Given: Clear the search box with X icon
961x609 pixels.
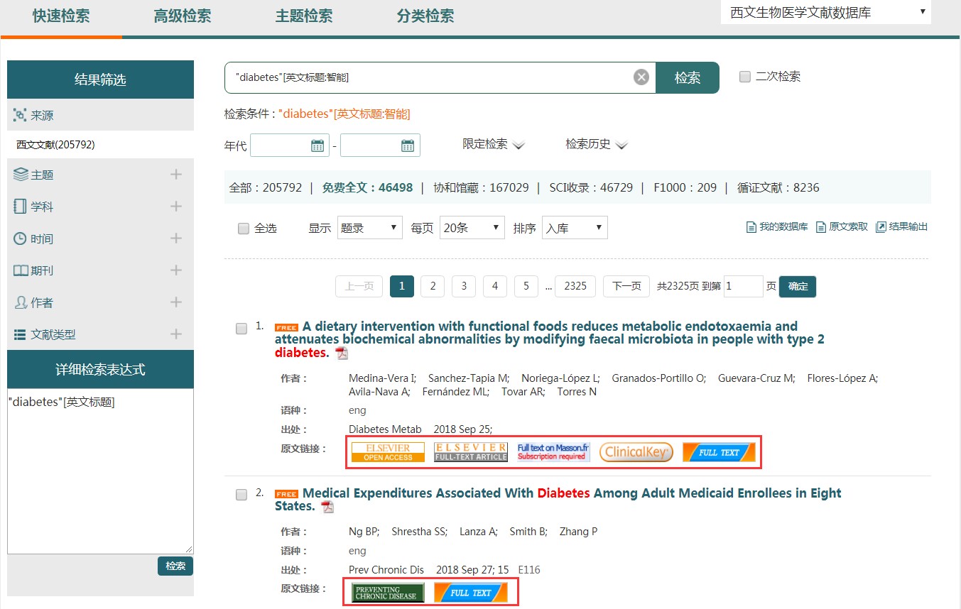Looking at the screenshot, I should 641,77.
